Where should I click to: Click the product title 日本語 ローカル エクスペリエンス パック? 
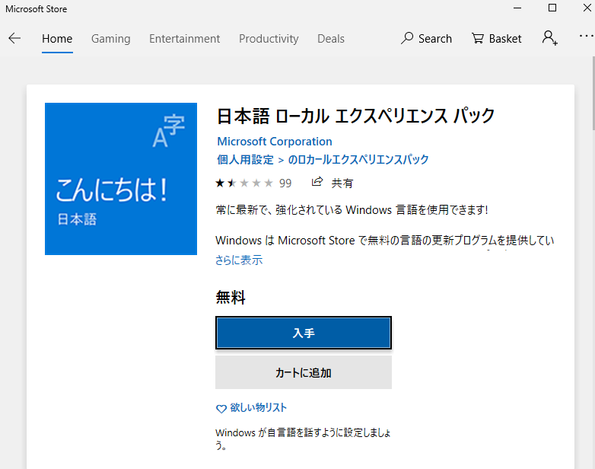355,116
